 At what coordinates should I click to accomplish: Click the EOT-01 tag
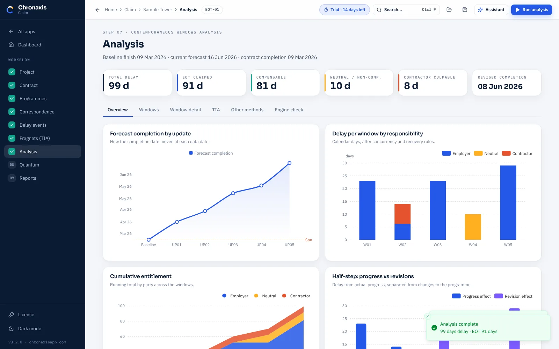212,10
